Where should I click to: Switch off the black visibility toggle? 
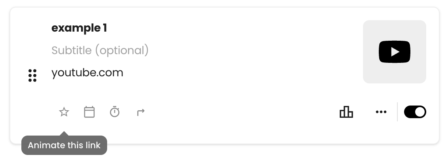coord(415,112)
